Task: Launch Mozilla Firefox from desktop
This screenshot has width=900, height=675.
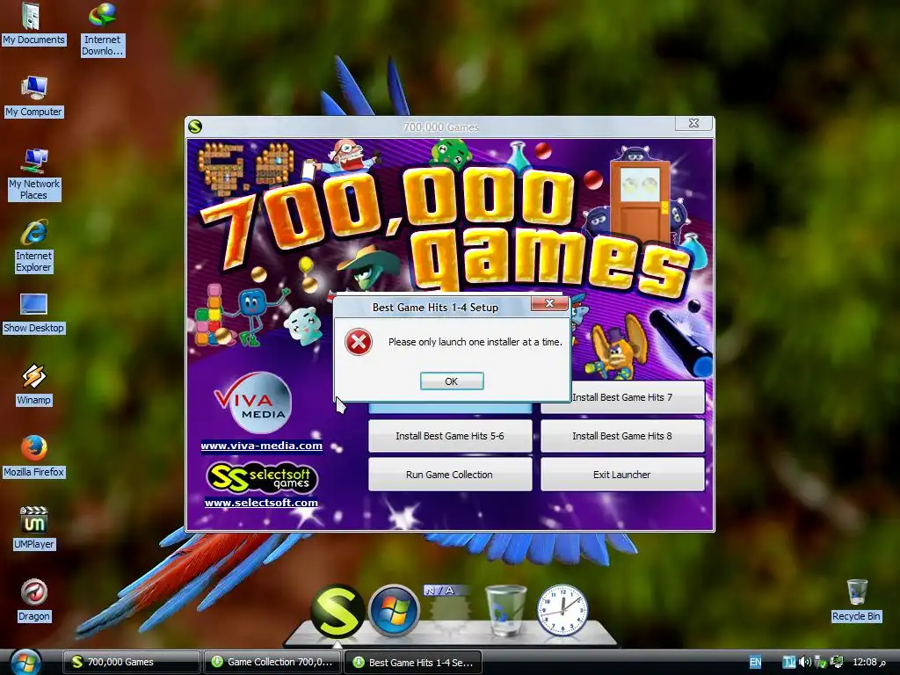Action: pyautogui.click(x=33, y=456)
